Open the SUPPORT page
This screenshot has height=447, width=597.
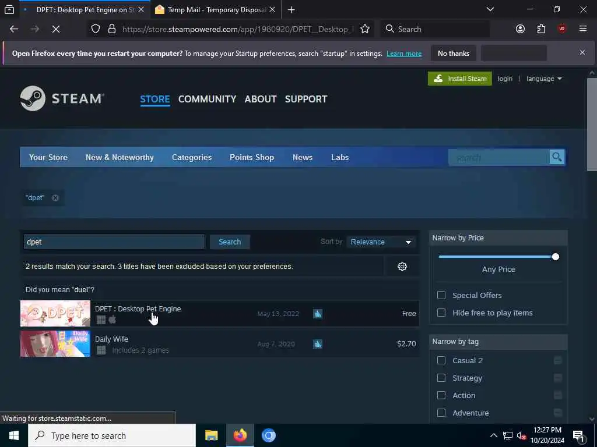[305, 99]
